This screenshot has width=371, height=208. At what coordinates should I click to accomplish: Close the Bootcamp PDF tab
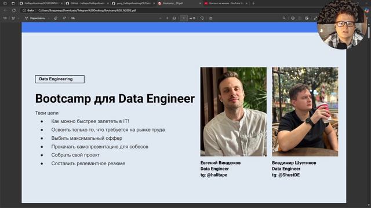pyautogui.click(x=200, y=3)
